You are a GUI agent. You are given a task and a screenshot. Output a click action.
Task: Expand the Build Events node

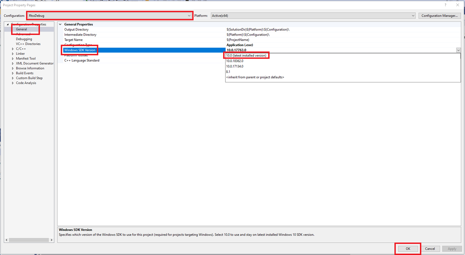pos(13,73)
